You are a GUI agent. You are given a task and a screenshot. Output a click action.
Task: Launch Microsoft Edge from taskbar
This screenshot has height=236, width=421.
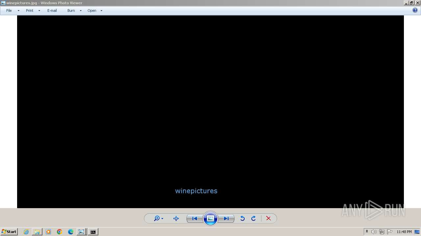point(71,232)
